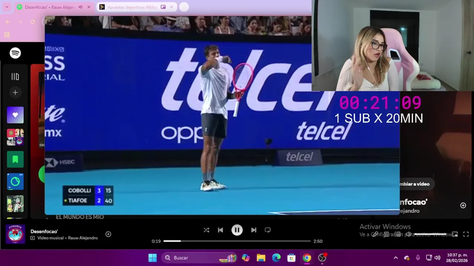Open the blue circle playlist thumbnail
474x266 pixels.
point(15,181)
